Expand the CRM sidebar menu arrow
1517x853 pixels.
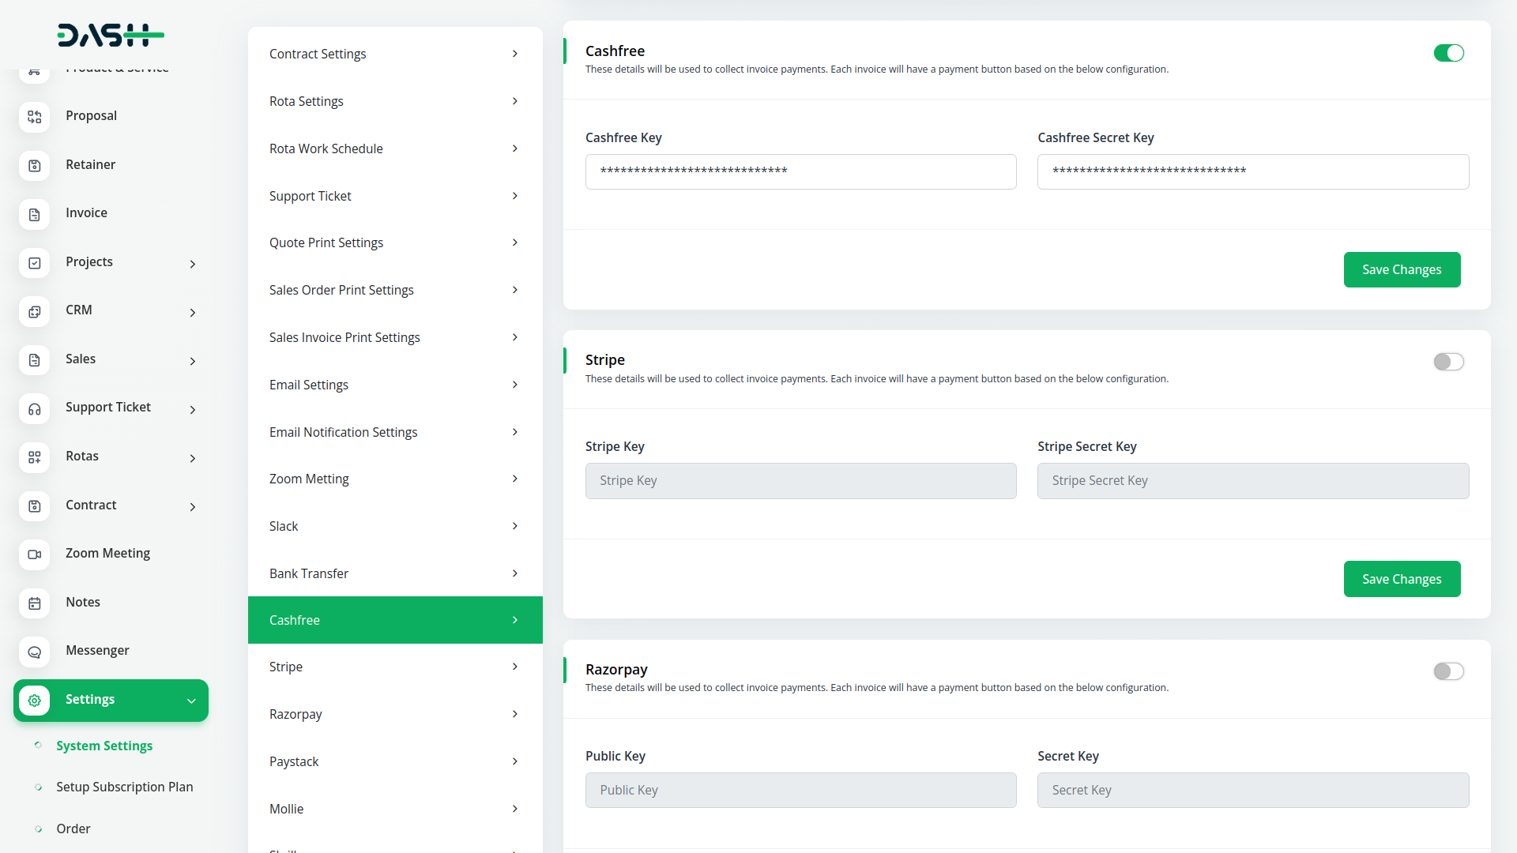[192, 313]
